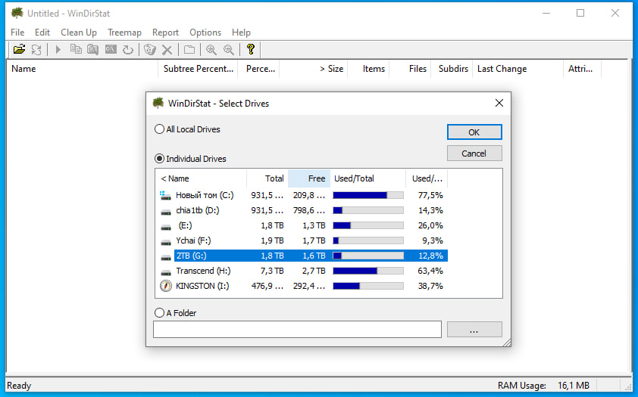Click the Last Change column header in main window

tap(518, 69)
